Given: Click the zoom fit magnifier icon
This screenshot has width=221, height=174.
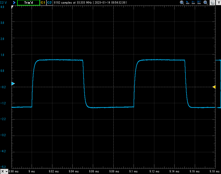Looking at the screenshot, I should point(205,3).
